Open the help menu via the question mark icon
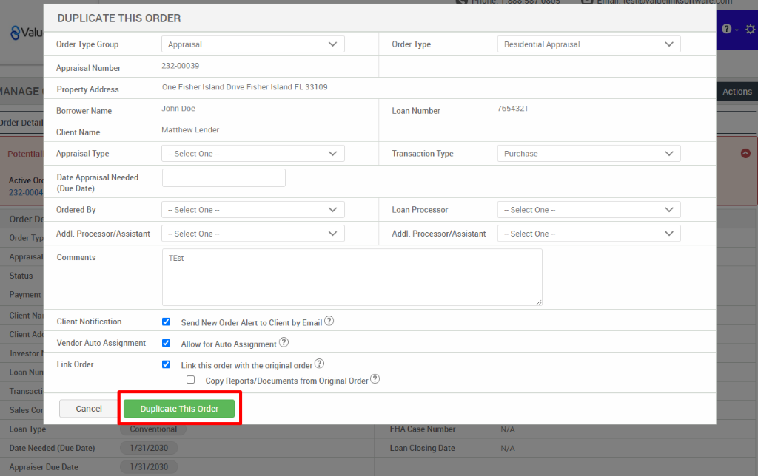758x476 pixels. 726,29
